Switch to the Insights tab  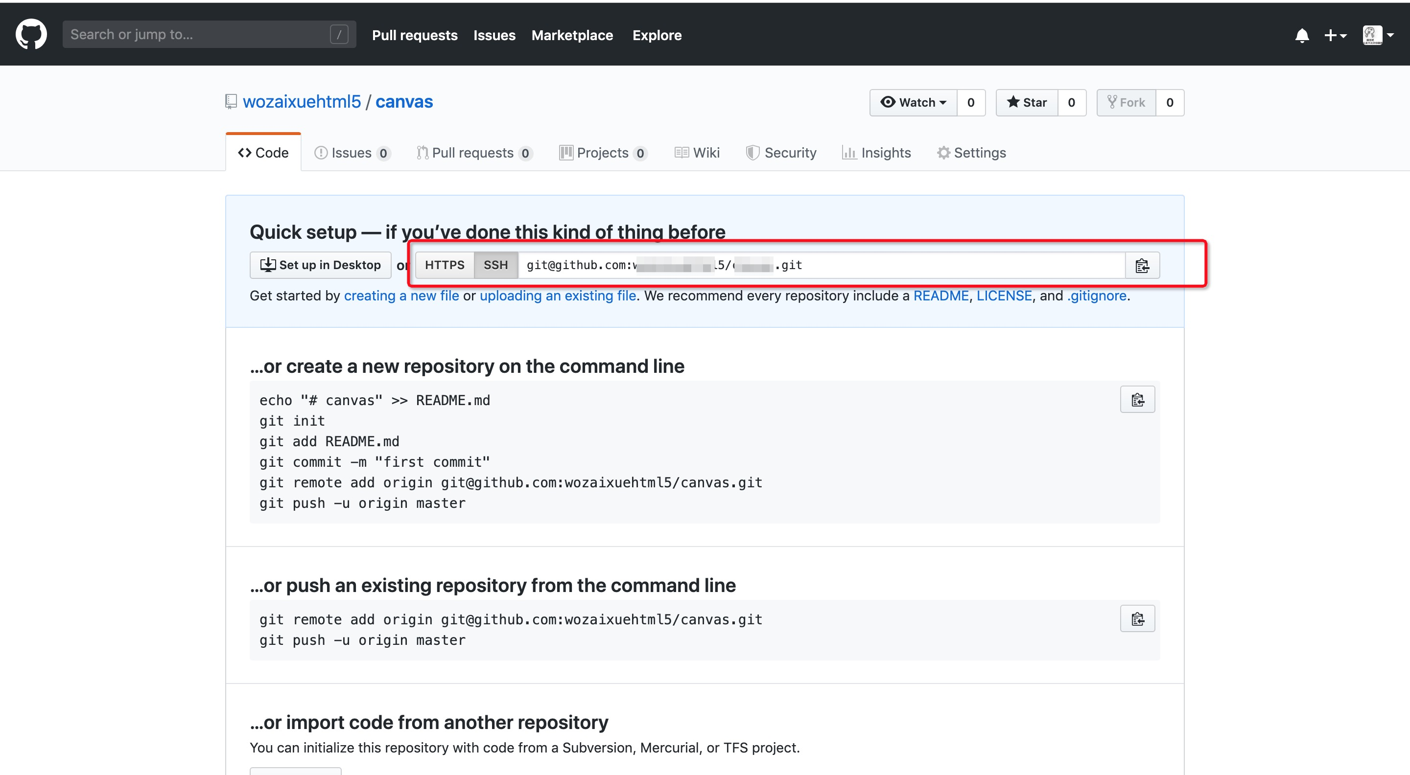(x=876, y=153)
